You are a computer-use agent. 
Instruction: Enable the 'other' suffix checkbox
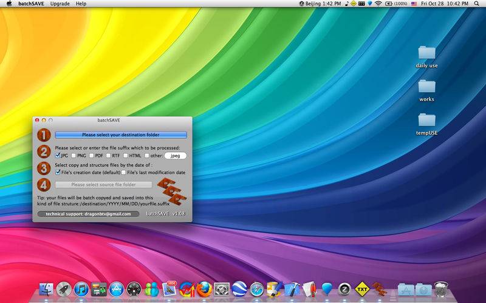point(147,156)
